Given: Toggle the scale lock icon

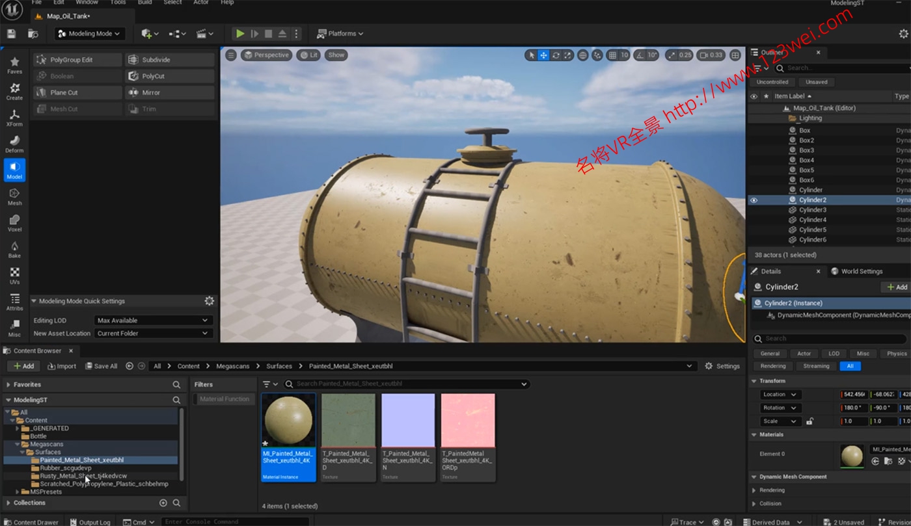Looking at the screenshot, I should coord(809,421).
